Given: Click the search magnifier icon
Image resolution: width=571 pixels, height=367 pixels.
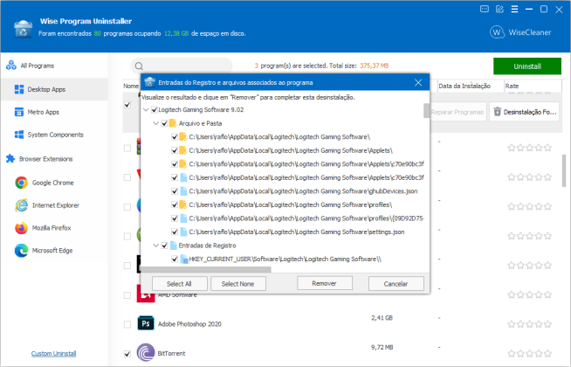Looking at the screenshot, I should point(139,66).
